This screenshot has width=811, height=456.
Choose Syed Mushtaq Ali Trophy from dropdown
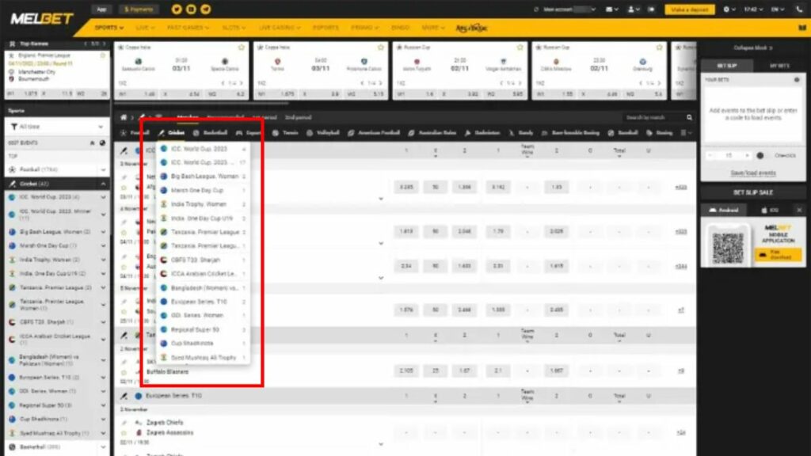(204, 358)
